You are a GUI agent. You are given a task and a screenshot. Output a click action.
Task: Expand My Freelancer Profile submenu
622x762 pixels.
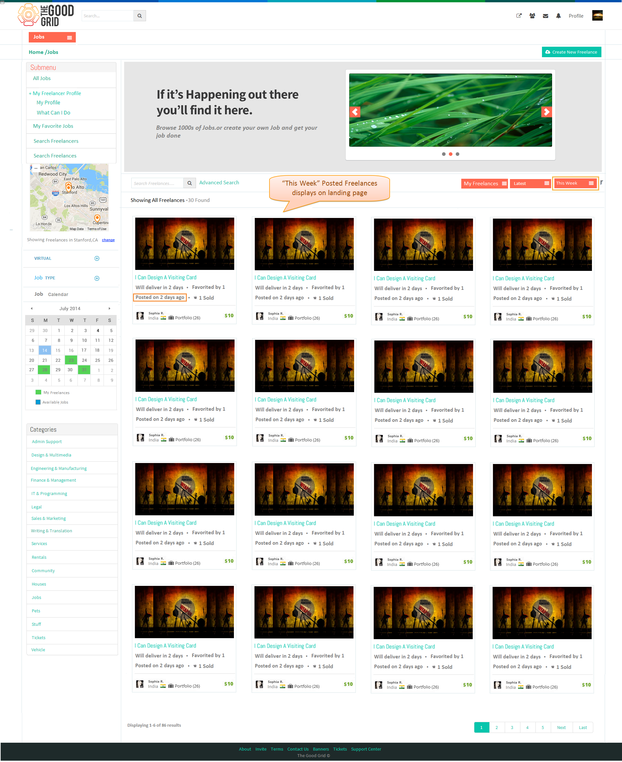coord(55,93)
